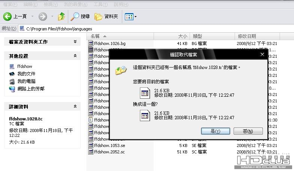This screenshot has height=171, width=294.
Task: Click the 我的電腦 computer icon
Action: click(12, 81)
